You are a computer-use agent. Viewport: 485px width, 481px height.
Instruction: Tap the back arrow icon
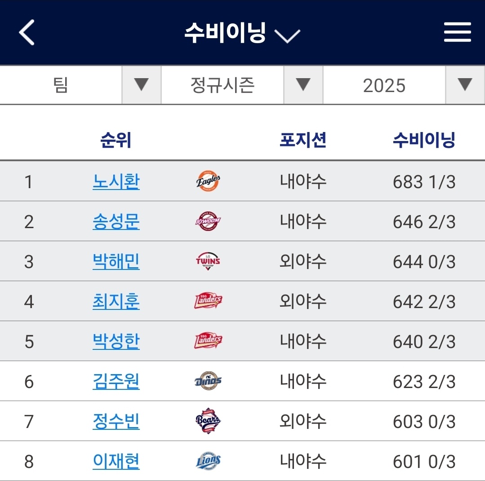click(27, 33)
